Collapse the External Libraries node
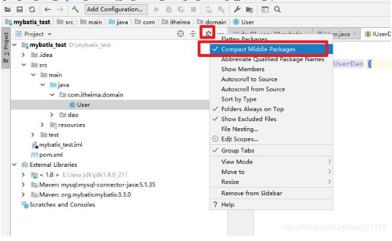Screen dimensions: 392x241 [x=14, y=164]
